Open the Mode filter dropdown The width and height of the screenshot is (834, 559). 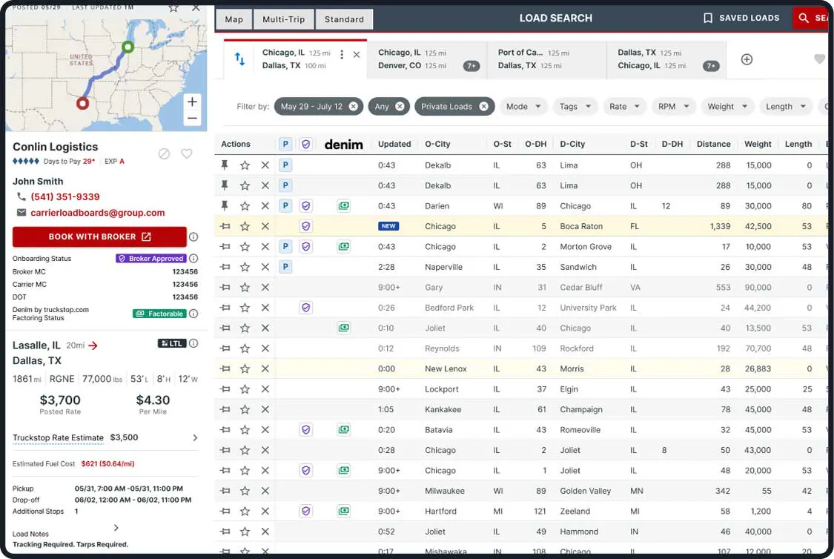tap(523, 106)
